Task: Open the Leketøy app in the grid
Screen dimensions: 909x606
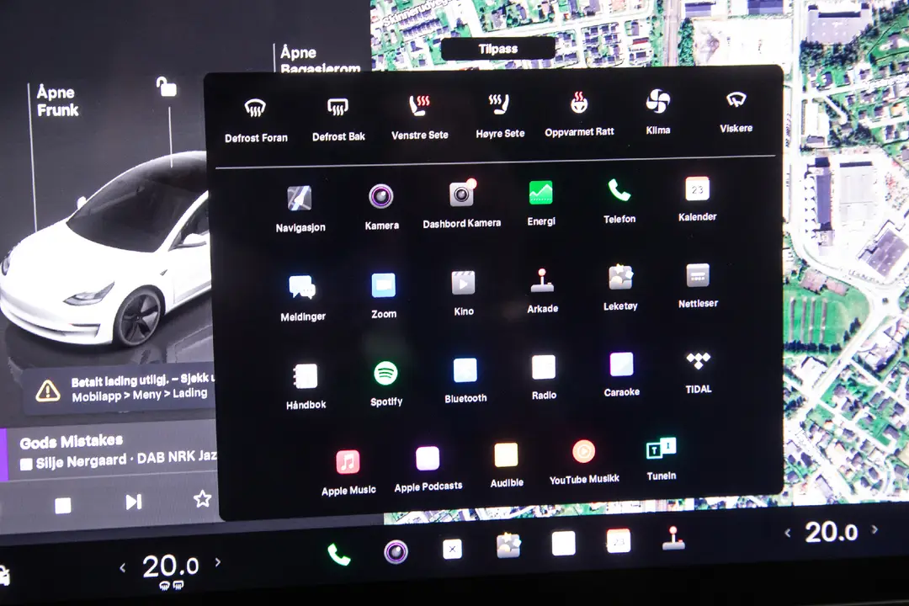Action: pos(620,288)
